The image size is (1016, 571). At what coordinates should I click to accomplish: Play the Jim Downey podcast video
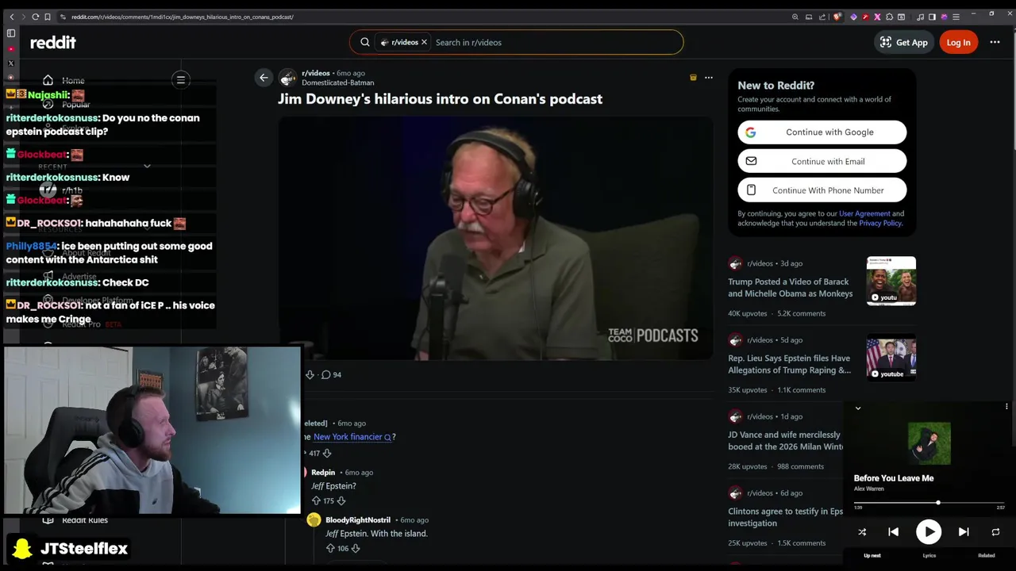click(x=495, y=238)
